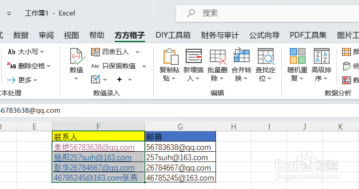Select column E header
The height and width of the screenshot is (189, 359).
click(34, 126)
